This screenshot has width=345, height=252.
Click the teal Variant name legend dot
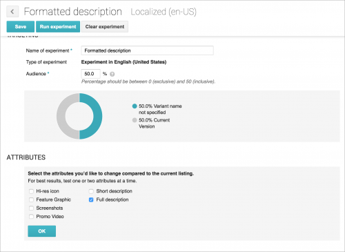tap(135, 106)
